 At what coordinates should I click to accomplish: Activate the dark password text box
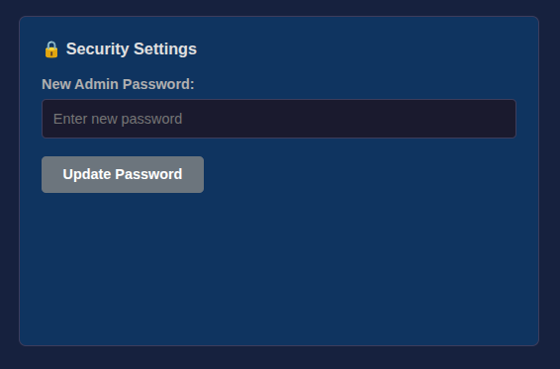click(x=279, y=119)
